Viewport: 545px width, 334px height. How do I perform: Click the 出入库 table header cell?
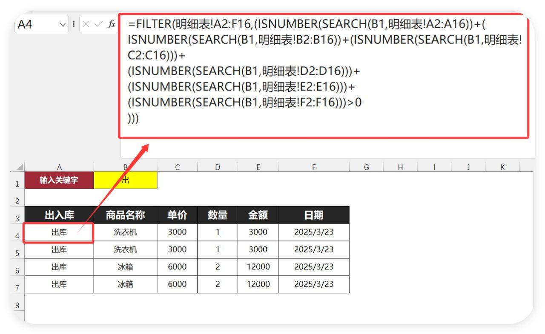click(59, 215)
